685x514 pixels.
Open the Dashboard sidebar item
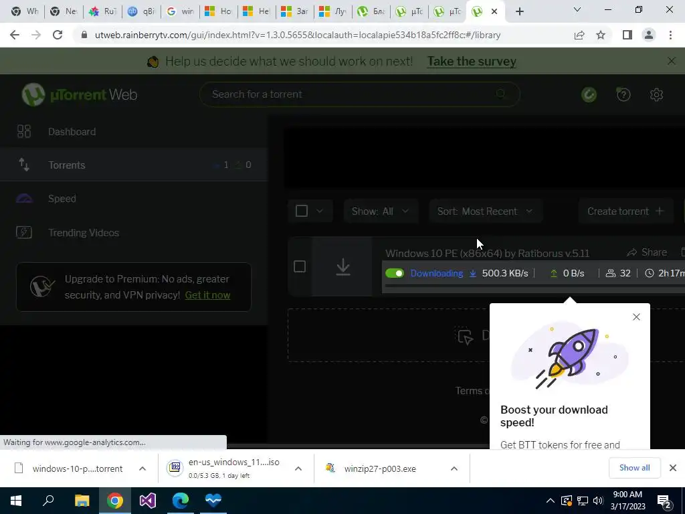pyautogui.click(x=134, y=132)
